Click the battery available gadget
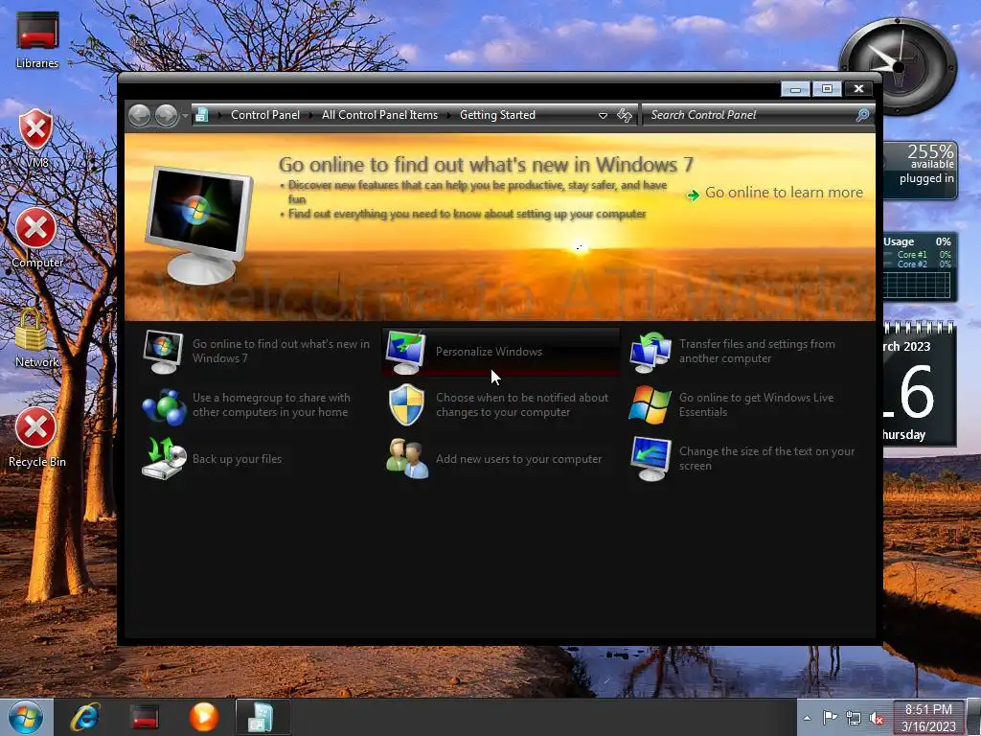The image size is (981, 736). (x=920, y=171)
